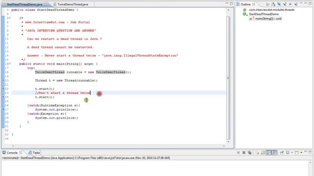Screen dimensions: 314x176
Task: Click the first t.start() on line 22
Action: 45,89
